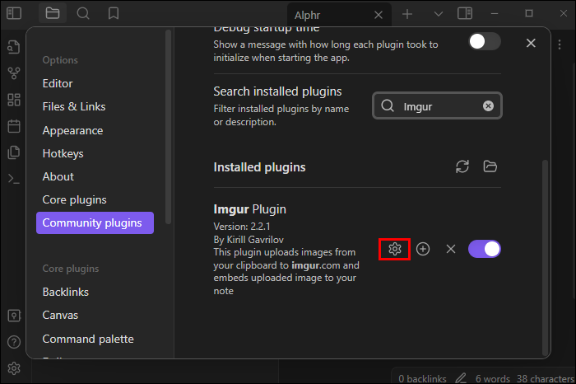This screenshot has width=576, height=384.
Task: Open command palette ribbon icon
Action: [13, 179]
